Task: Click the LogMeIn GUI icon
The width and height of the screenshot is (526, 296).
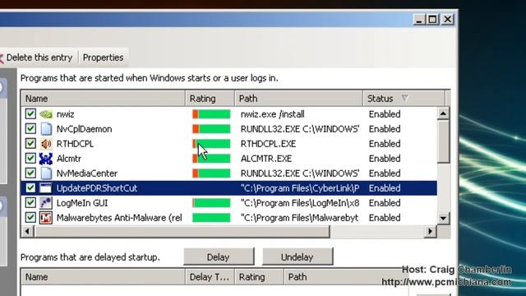Action: pos(46,203)
